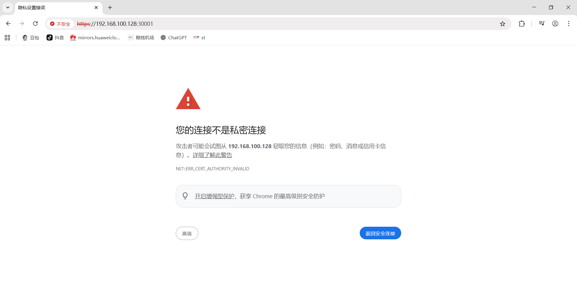Click the 不安全 security badge
The width and height of the screenshot is (577, 308).
[x=60, y=24]
